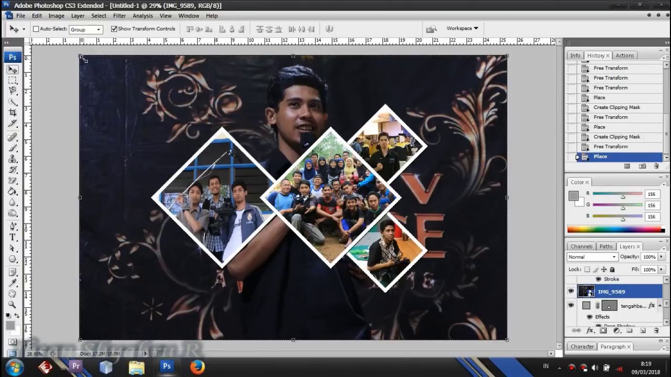Add a layer mask from Layers panel
The width and height of the screenshot is (671, 377).
pos(603,330)
